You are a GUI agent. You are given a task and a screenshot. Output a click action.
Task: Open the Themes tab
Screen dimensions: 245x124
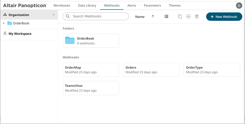point(175,6)
